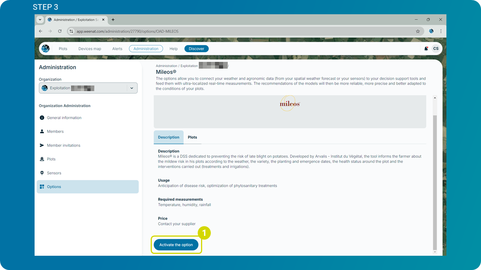Click scrollbar down arrow in content panel
Image resolution: width=481 pixels, height=270 pixels.
click(x=435, y=252)
